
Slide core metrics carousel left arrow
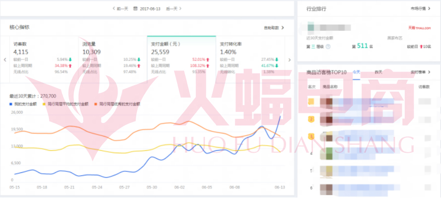(x=5, y=60)
